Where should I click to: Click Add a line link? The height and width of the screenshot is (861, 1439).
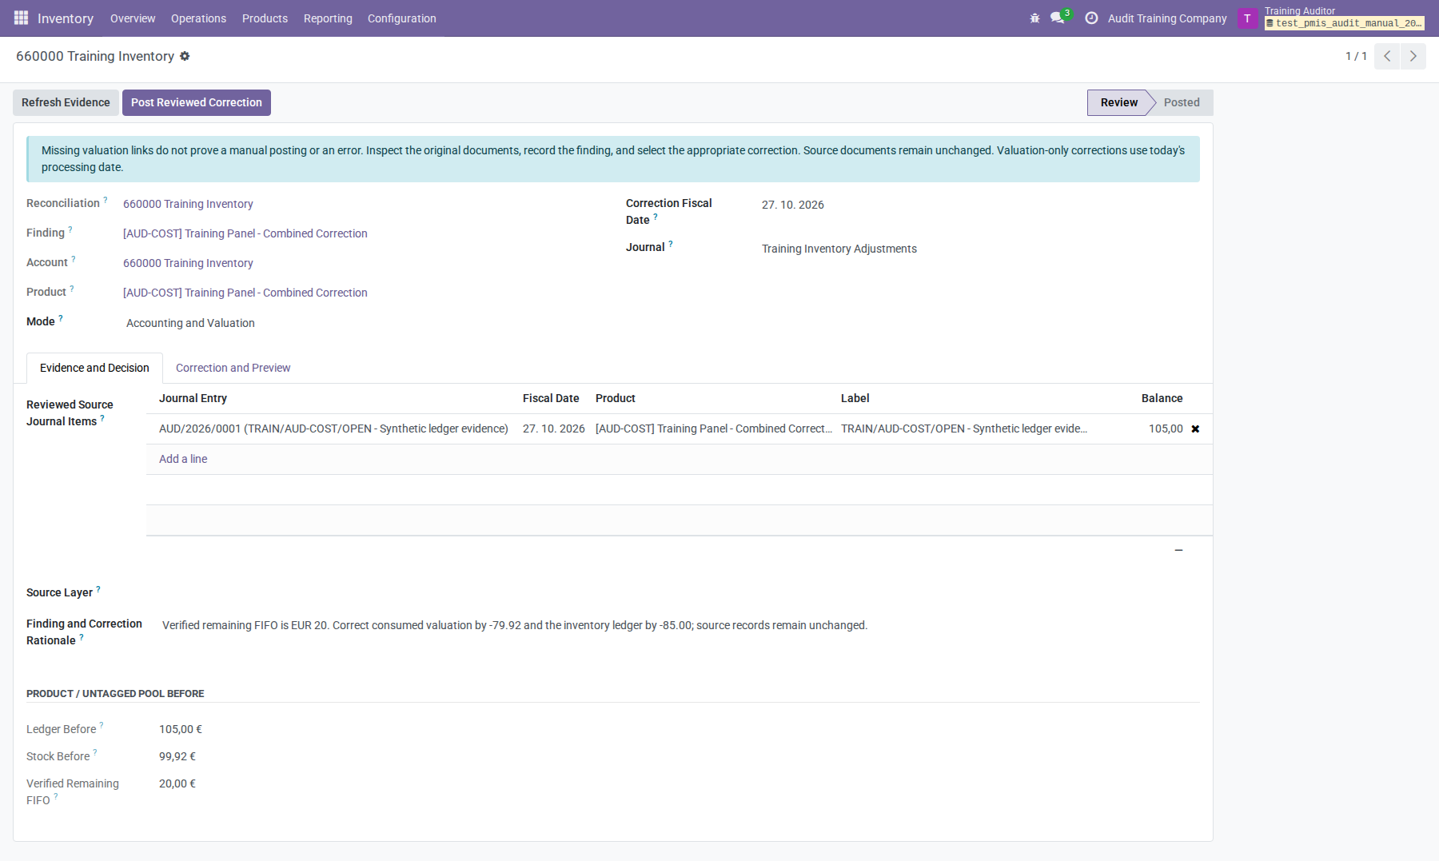[183, 459]
